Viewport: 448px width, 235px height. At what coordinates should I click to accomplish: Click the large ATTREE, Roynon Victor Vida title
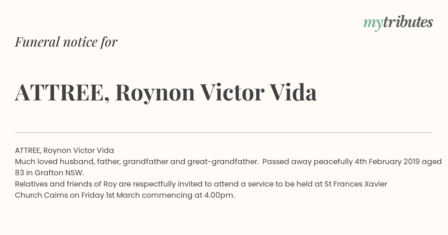[x=166, y=93]
